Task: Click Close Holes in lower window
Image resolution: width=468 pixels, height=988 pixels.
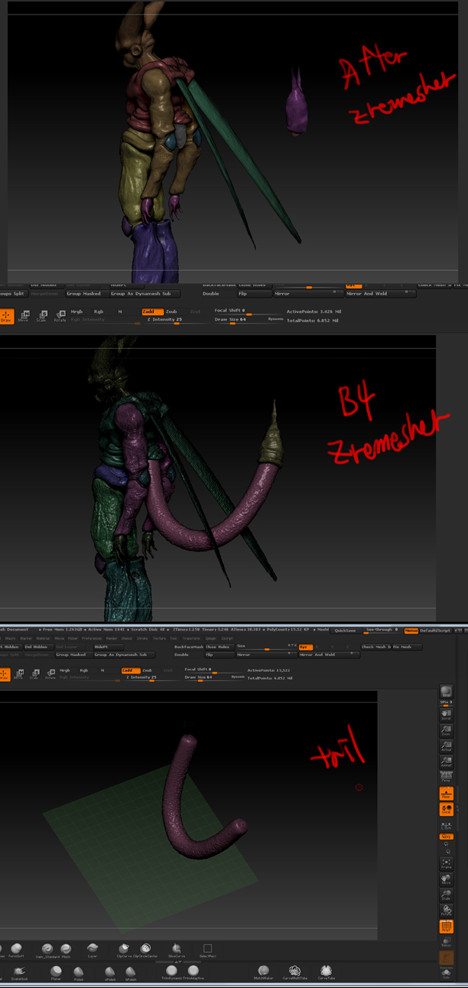Action: tap(218, 647)
